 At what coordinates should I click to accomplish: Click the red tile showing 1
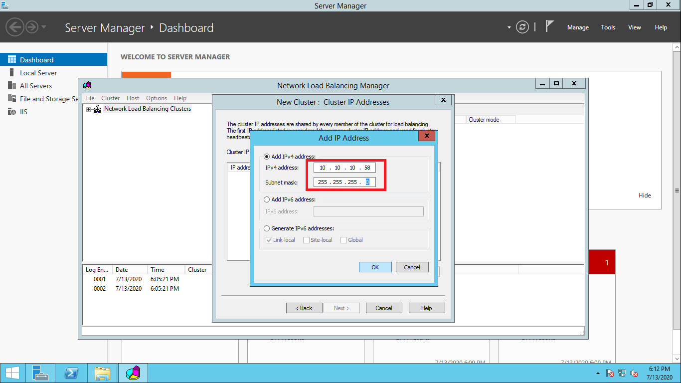click(x=602, y=262)
